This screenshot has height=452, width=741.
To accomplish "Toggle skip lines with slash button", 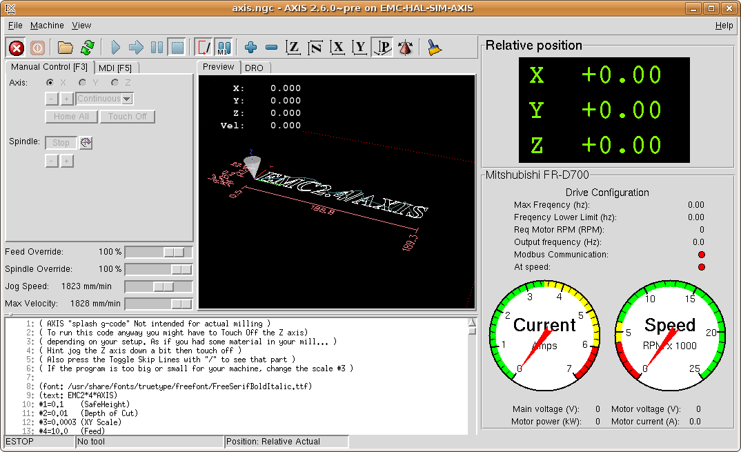I will click(204, 48).
